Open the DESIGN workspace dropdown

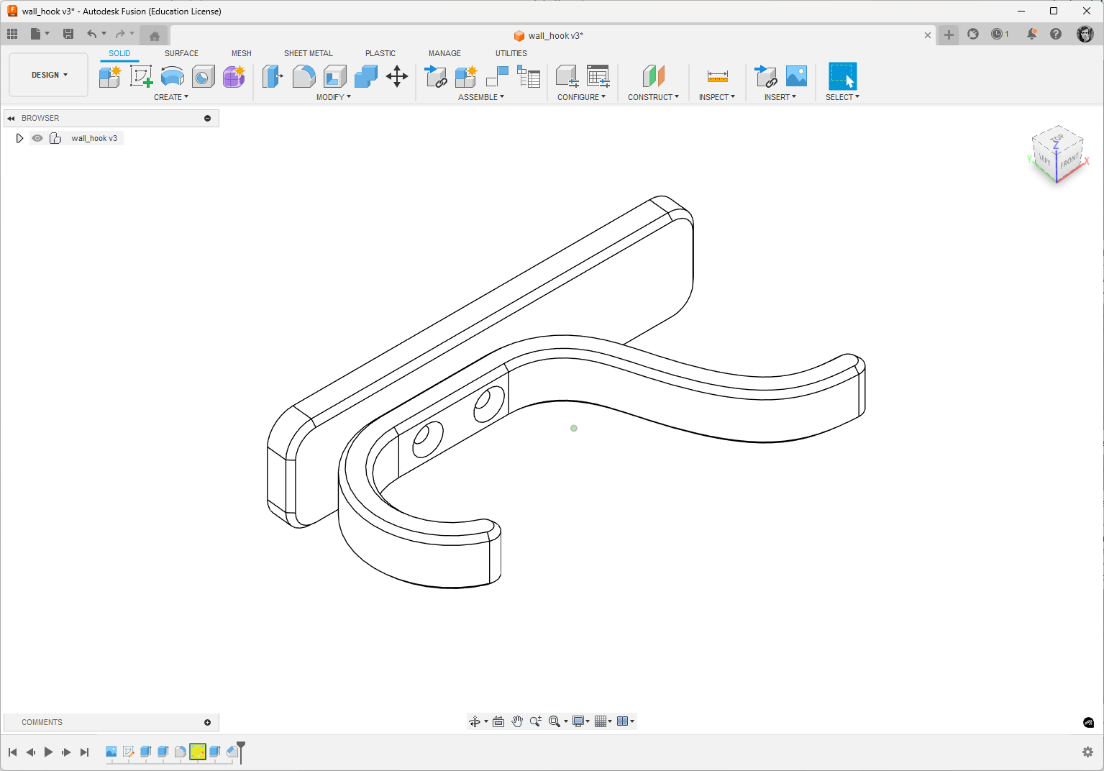(x=49, y=75)
